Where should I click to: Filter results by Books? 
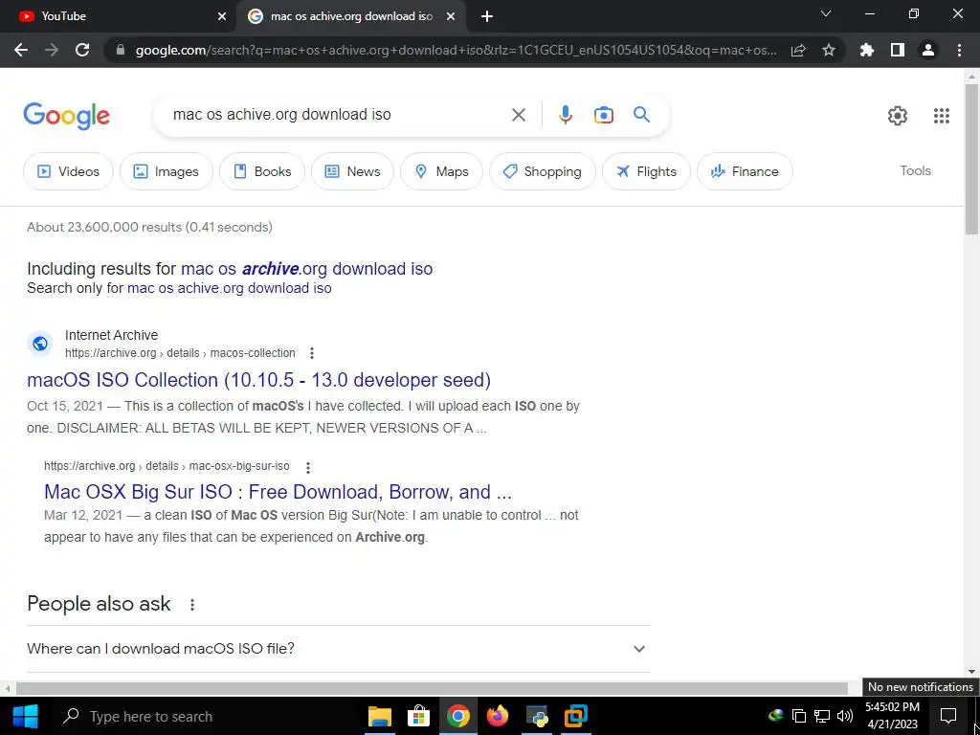262,171
